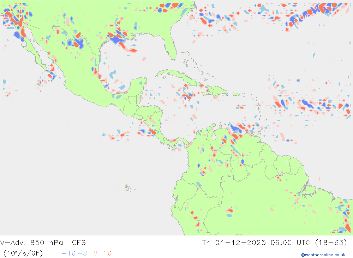Click the GFS model label
This screenshot has height=258, width=353.
(x=79, y=243)
